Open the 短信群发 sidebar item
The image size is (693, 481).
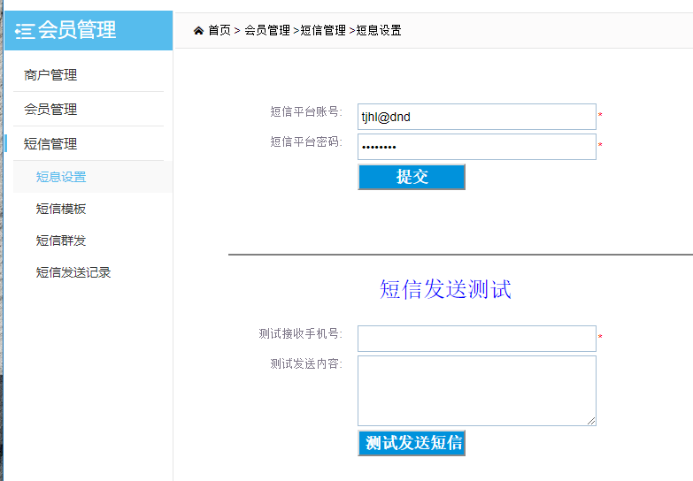tap(61, 240)
